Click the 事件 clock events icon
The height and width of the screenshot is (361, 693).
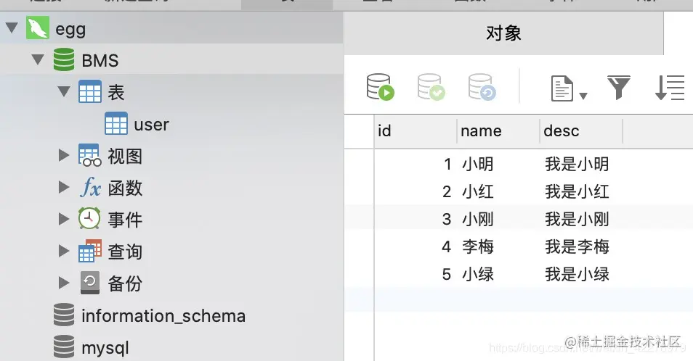pos(90,219)
